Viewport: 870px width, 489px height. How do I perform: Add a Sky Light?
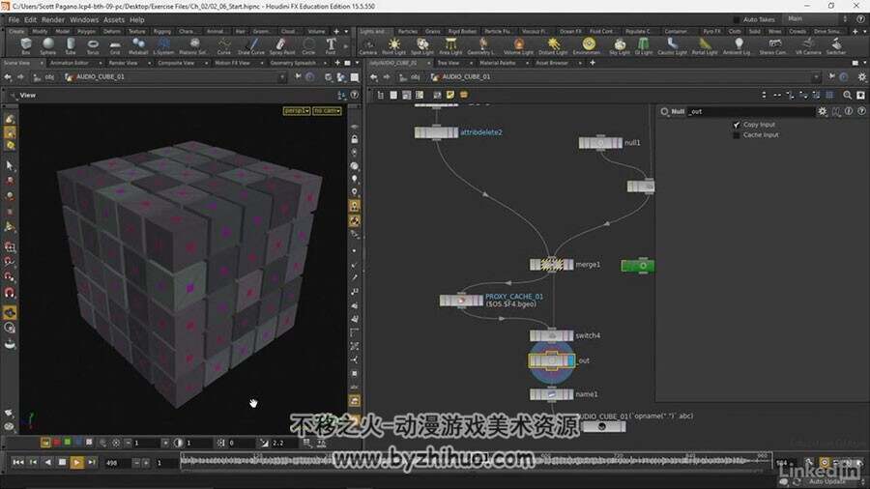click(620, 46)
